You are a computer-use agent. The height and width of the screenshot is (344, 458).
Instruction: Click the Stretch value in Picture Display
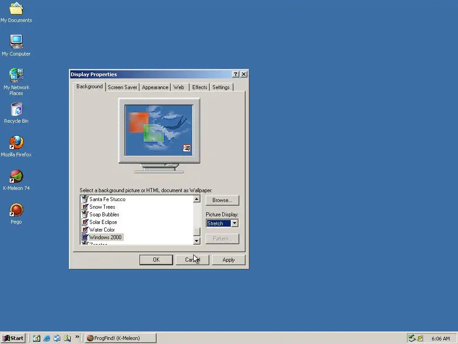coord(218,223)
